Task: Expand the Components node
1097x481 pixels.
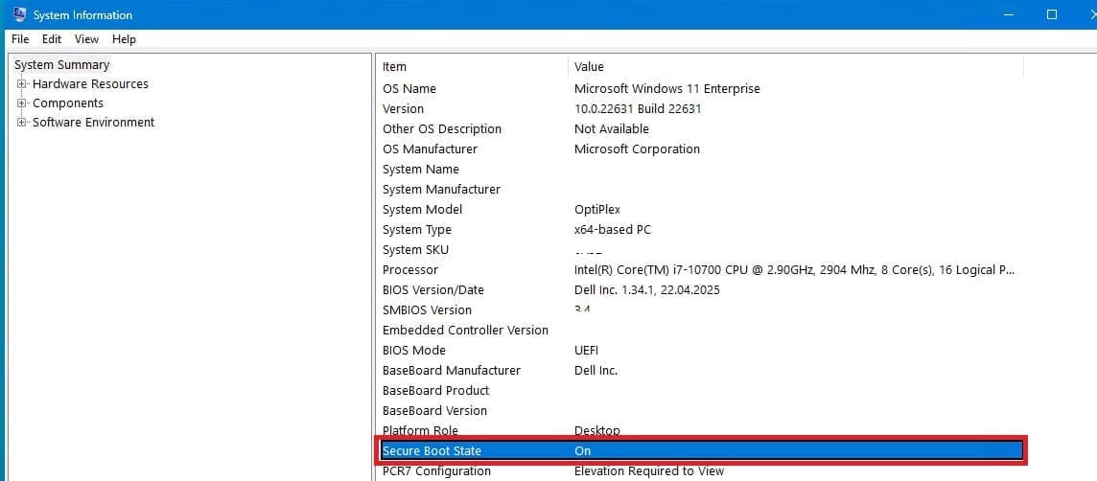Action: click(22, 103)
